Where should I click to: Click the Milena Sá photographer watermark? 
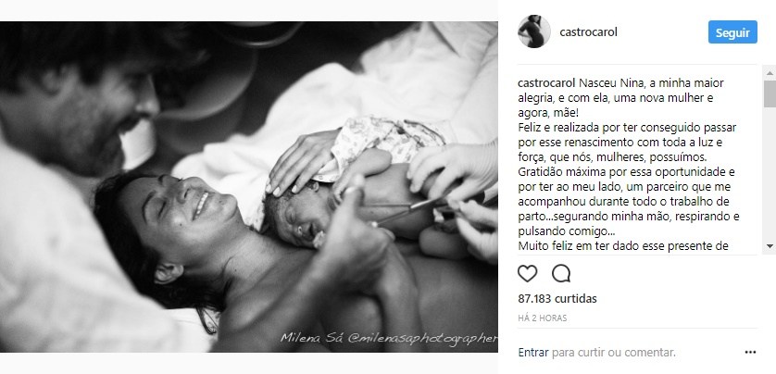click(389, 339)
